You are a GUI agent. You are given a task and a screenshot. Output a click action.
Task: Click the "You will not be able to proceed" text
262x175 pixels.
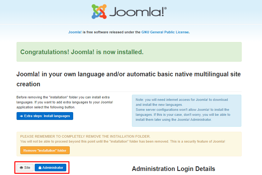point(123,141)
